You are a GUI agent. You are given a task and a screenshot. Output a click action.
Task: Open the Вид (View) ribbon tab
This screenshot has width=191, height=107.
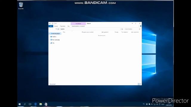[68, 26]
